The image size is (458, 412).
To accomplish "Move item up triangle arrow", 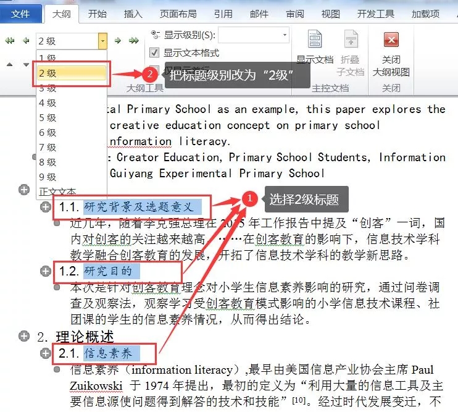I will click(x=10, y=64).
